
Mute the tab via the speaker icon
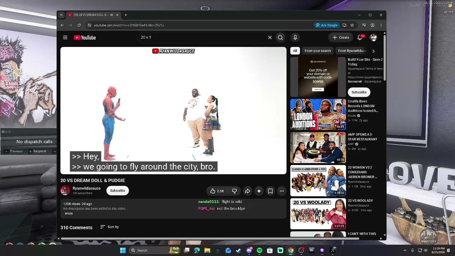(x=112, y=15)
